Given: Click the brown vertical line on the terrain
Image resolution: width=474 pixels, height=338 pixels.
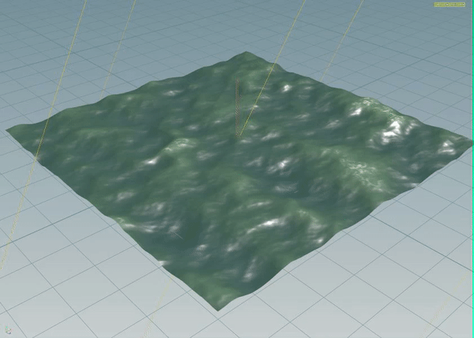Looking at the screenshot, I should point(238,107).
